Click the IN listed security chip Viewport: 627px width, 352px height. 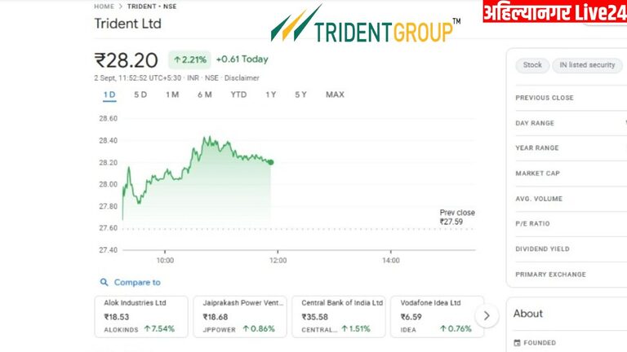point(587,65)
